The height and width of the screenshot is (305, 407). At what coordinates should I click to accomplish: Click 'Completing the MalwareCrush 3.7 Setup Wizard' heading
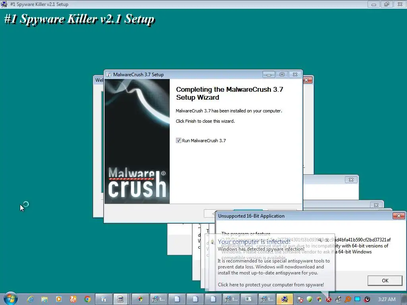(x=229, y=93)
